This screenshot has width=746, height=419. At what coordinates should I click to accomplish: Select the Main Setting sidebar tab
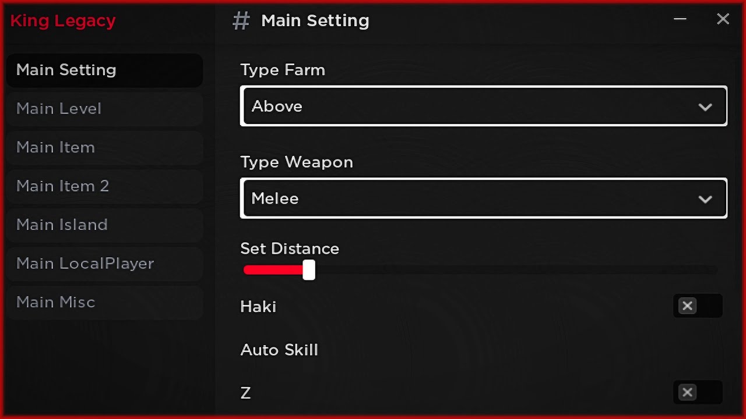click(66, 70)
